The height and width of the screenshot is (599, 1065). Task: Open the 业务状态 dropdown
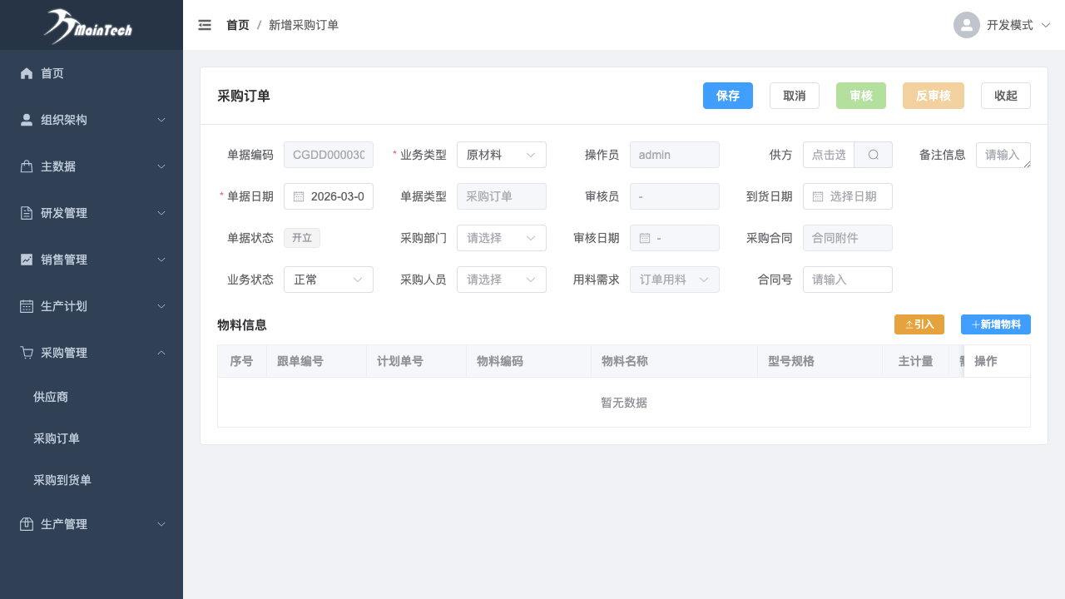pos(328,280)
